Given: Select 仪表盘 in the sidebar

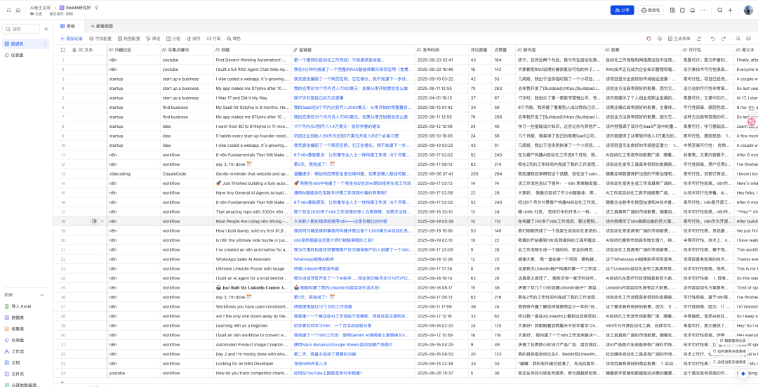Looking at the screenshot, I should click(17, 55).
